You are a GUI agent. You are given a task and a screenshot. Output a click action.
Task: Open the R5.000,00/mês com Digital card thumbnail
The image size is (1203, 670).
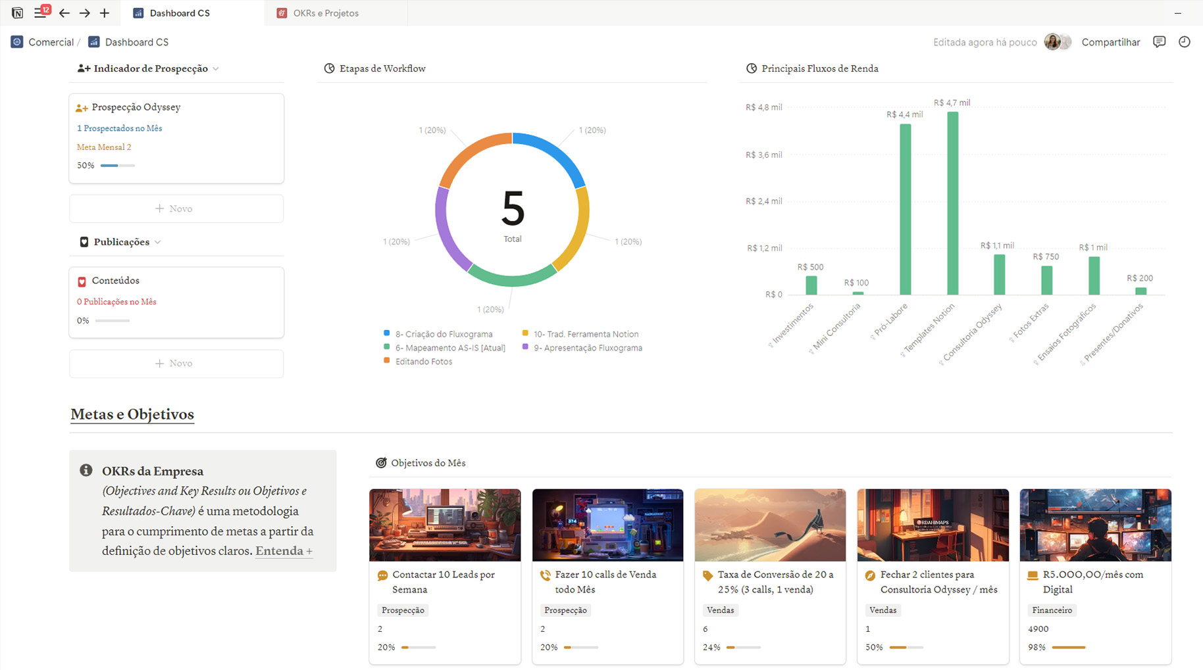click(1094, 525)
